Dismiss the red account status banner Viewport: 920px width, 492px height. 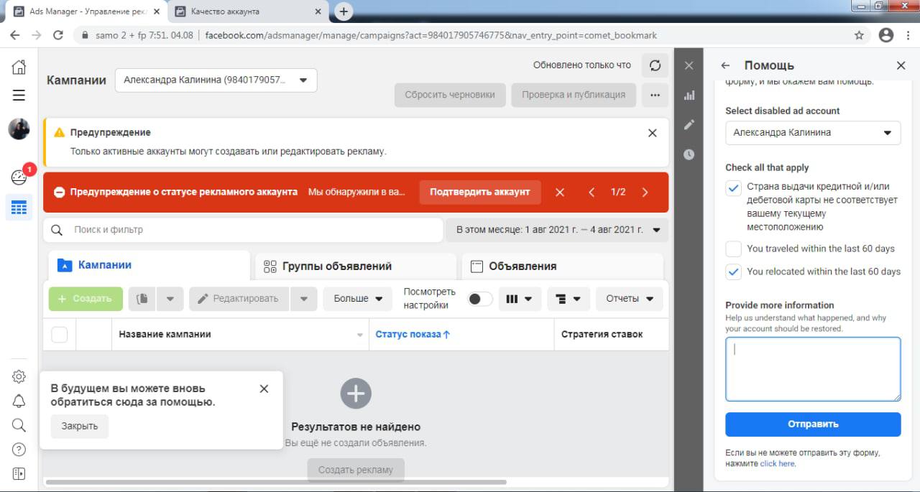tap(560, 192)
